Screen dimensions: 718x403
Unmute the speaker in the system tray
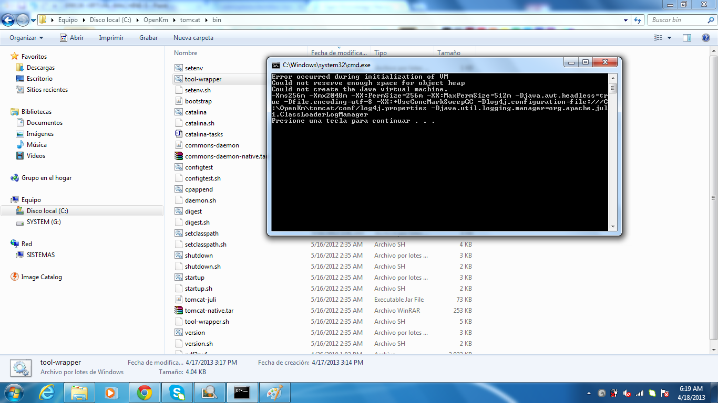[628, 392]
